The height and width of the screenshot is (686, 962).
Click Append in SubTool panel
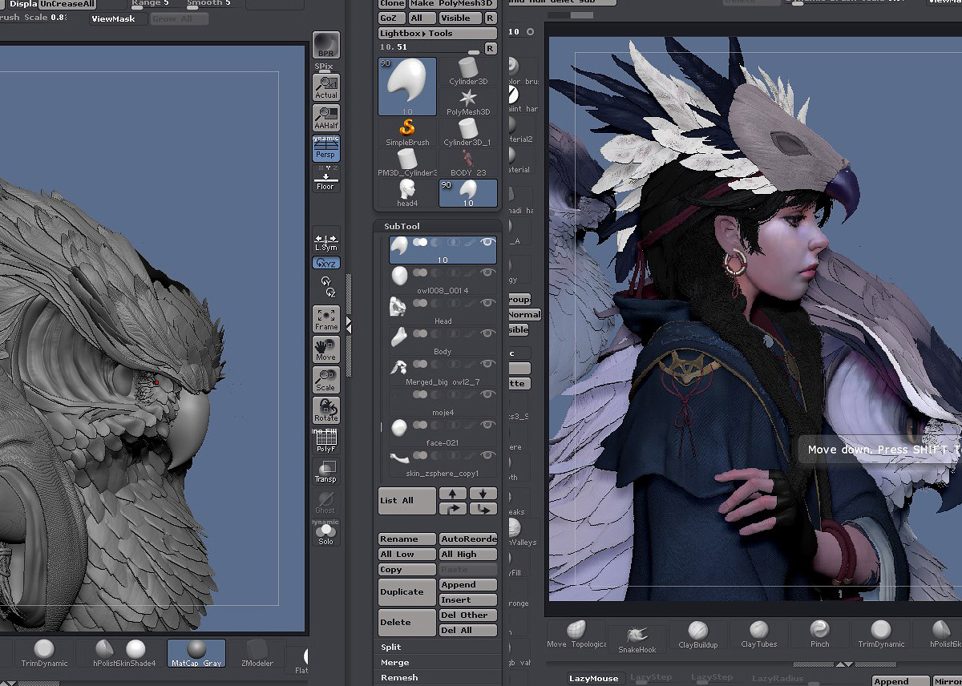468,585
